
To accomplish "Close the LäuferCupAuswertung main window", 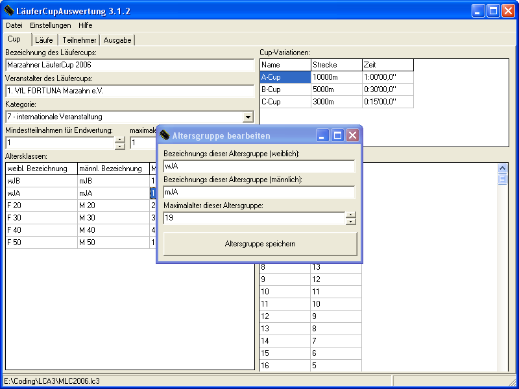I will 508,11.
